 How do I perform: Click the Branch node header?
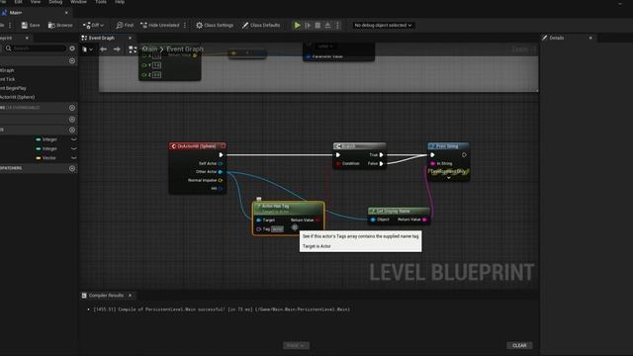(360, 146)
